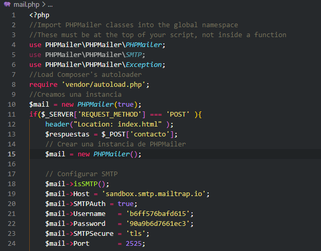Select line number 1 in the gutter
Viewport: 321px width, 251px height.
pos(14,15)
